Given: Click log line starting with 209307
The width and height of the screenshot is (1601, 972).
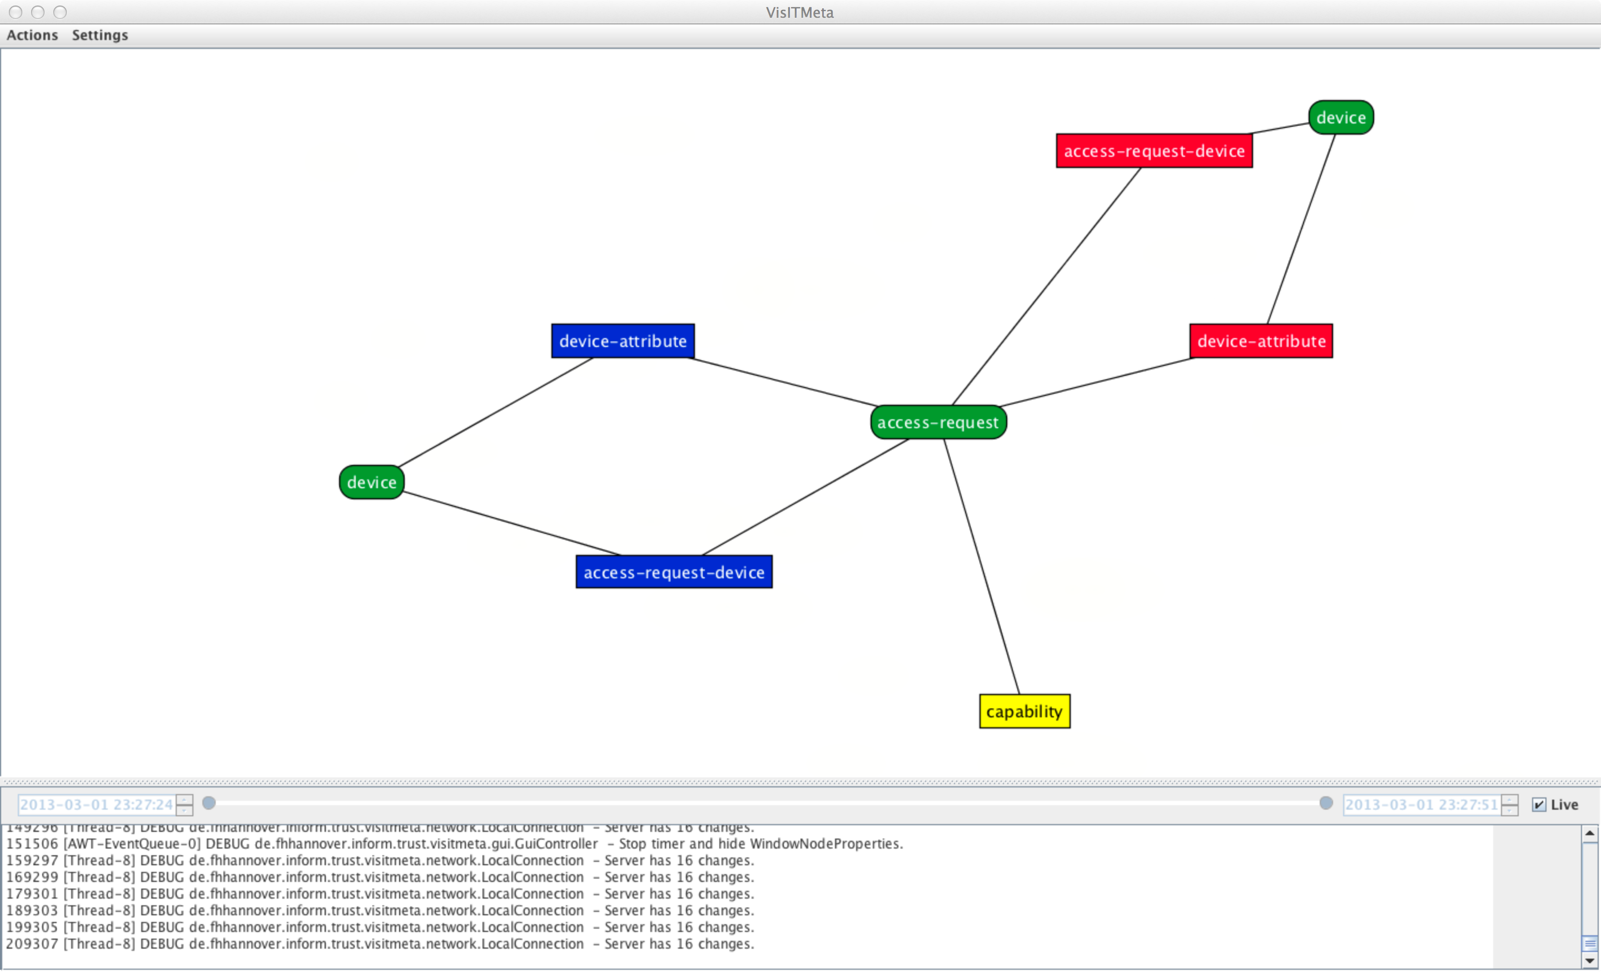Looking at the screenshot, I should pos(380,944).
